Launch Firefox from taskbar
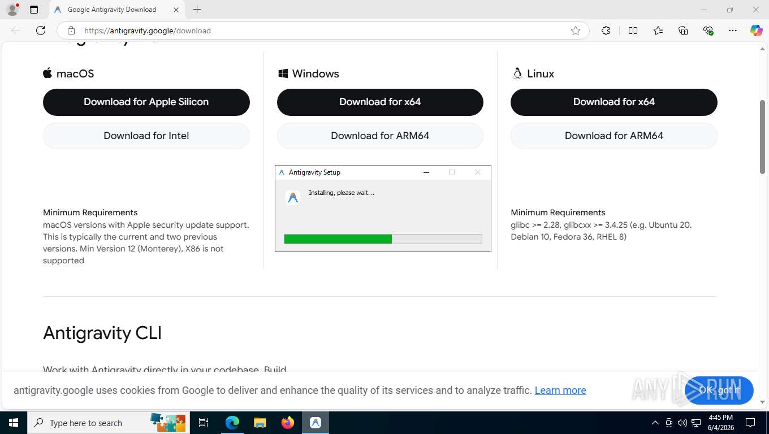 pyautogui.click(x=288, y=423)
